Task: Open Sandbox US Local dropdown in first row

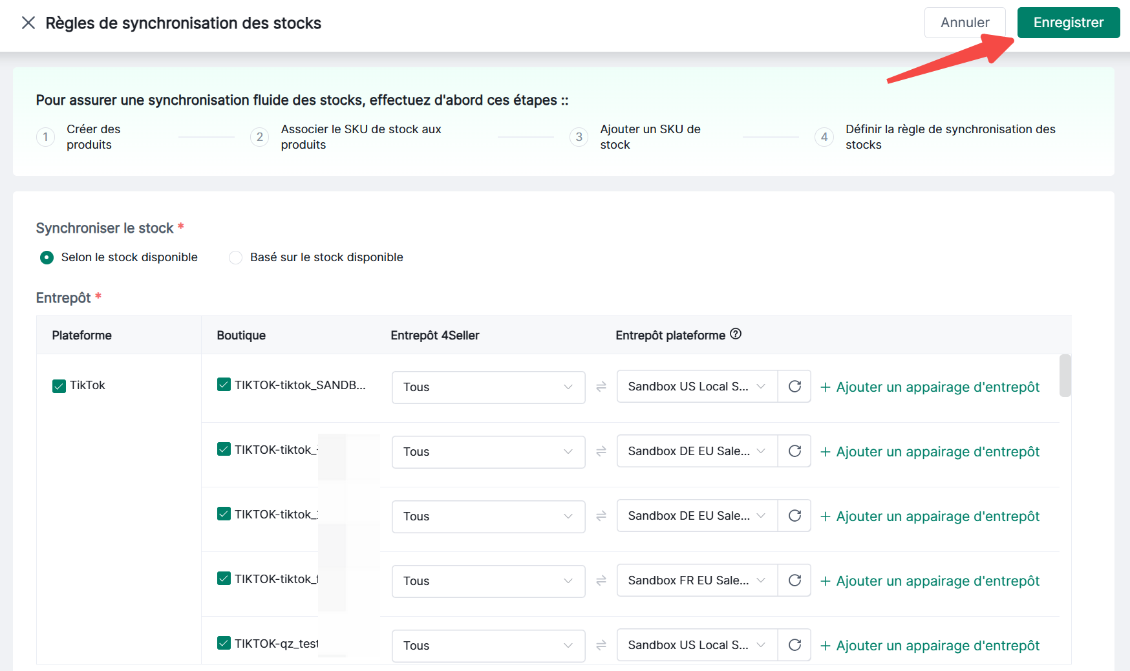Action: tap(696, 387)
